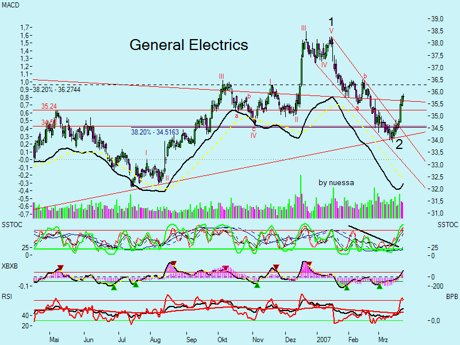Select the 35,0 price axis value

[x=437, y=116]
